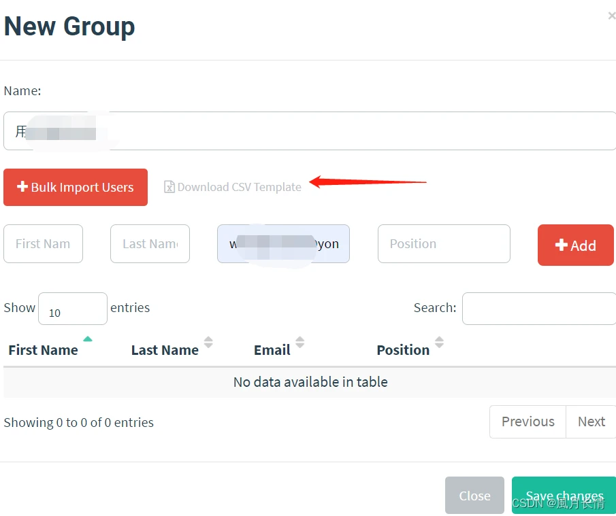The image size is (616, 516).
Task: Click into the Last Name input field
Action: click(150, 243)
